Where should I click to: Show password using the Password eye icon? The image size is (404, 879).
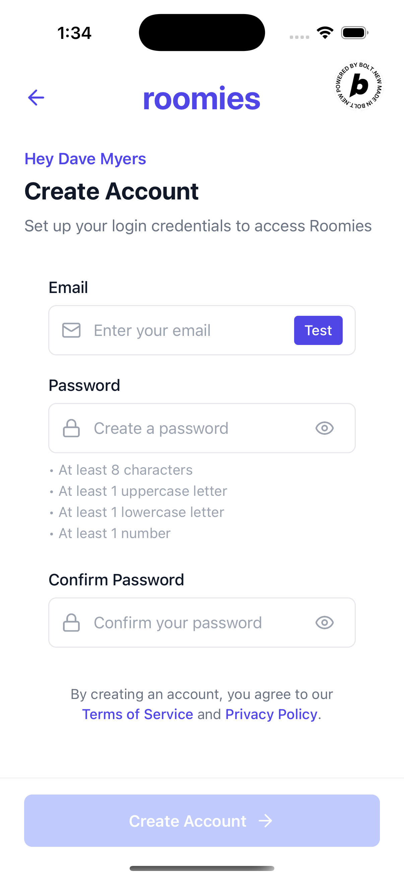pos(324,428)
